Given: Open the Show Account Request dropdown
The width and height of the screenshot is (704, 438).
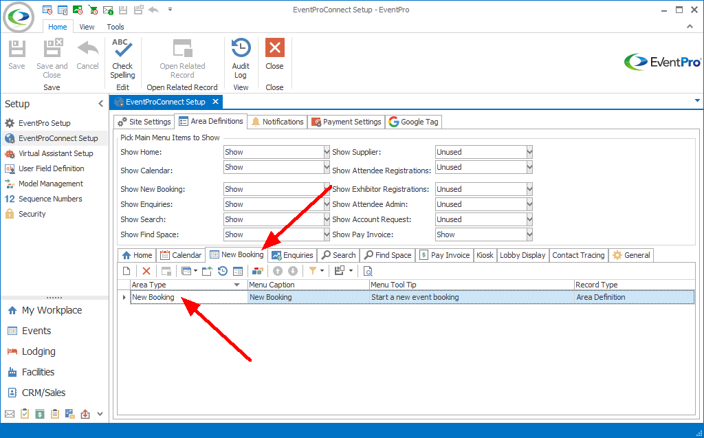Looking at the screenshot, I should coord(529,219).
